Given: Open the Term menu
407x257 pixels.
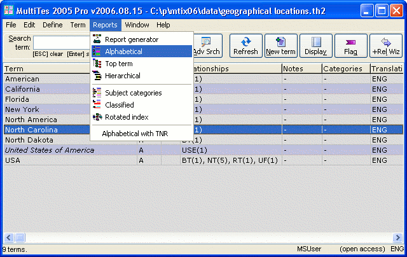Looking at the screenshot, I should 78,25.
